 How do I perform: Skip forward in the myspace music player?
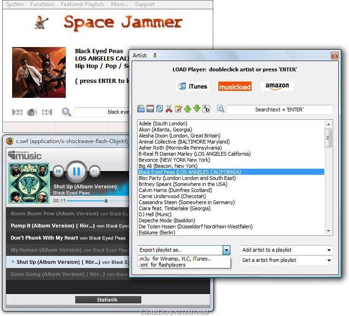(95, 171)
